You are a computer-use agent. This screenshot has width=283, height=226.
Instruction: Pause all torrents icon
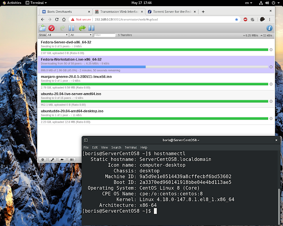(92, 28)
